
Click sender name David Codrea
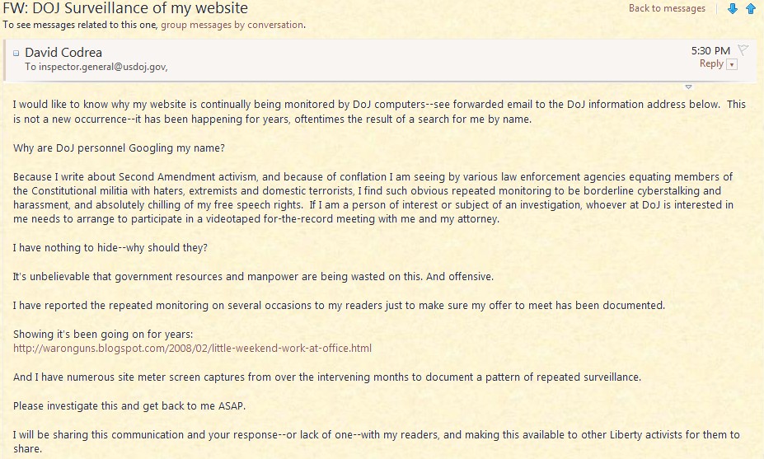64,52
